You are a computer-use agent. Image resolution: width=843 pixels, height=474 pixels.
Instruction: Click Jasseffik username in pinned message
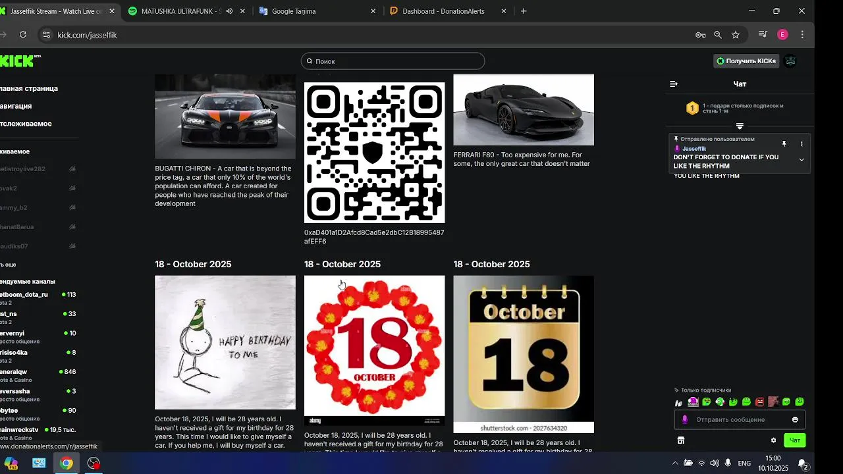(694, 149)
